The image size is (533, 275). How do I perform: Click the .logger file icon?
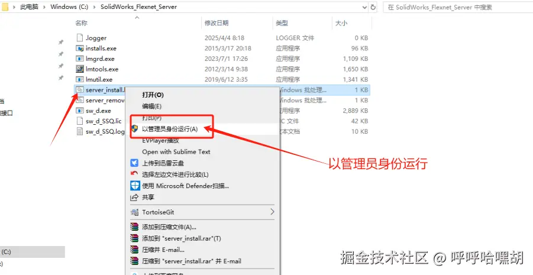pyautogui.click(x=79, y=38)
